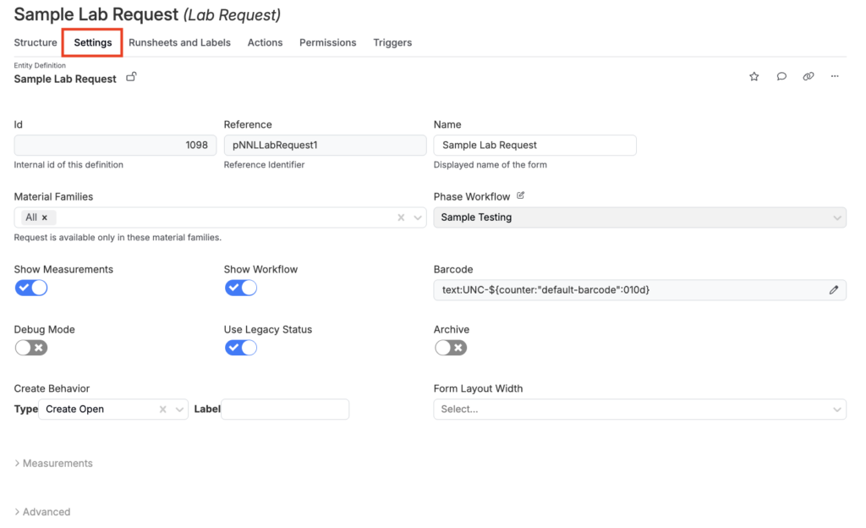Screen dimensions: 866x528
Task: Open the Form Layout Width dropdown
Action: pos(639,410)
